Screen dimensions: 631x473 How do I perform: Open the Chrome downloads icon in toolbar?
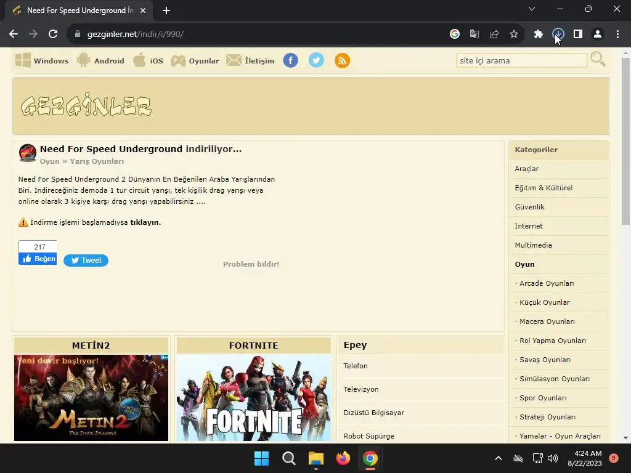pyautogui.click(x=558, y=34)
